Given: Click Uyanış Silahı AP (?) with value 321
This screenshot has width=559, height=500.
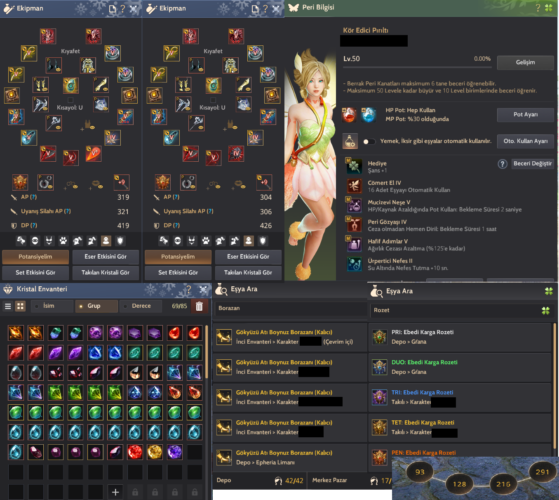Looking at the screenshot, I should (46, 211).
